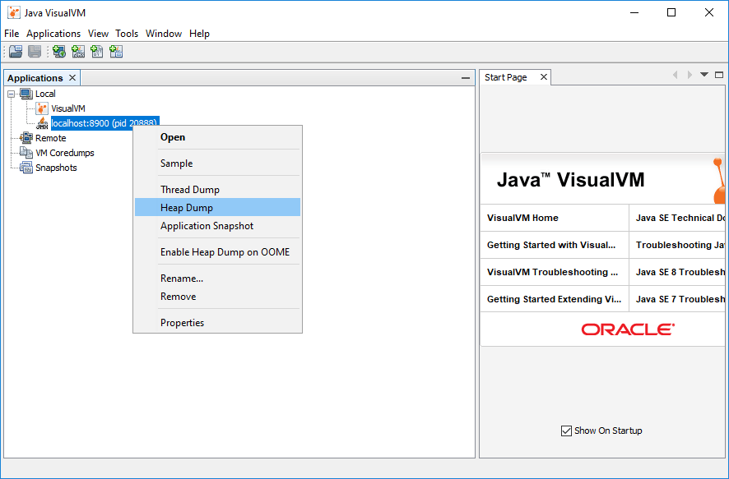Open the Start Page view dropdown arrow
The height and width of the screenshot is (479, 729).
(x=703, y=73)
